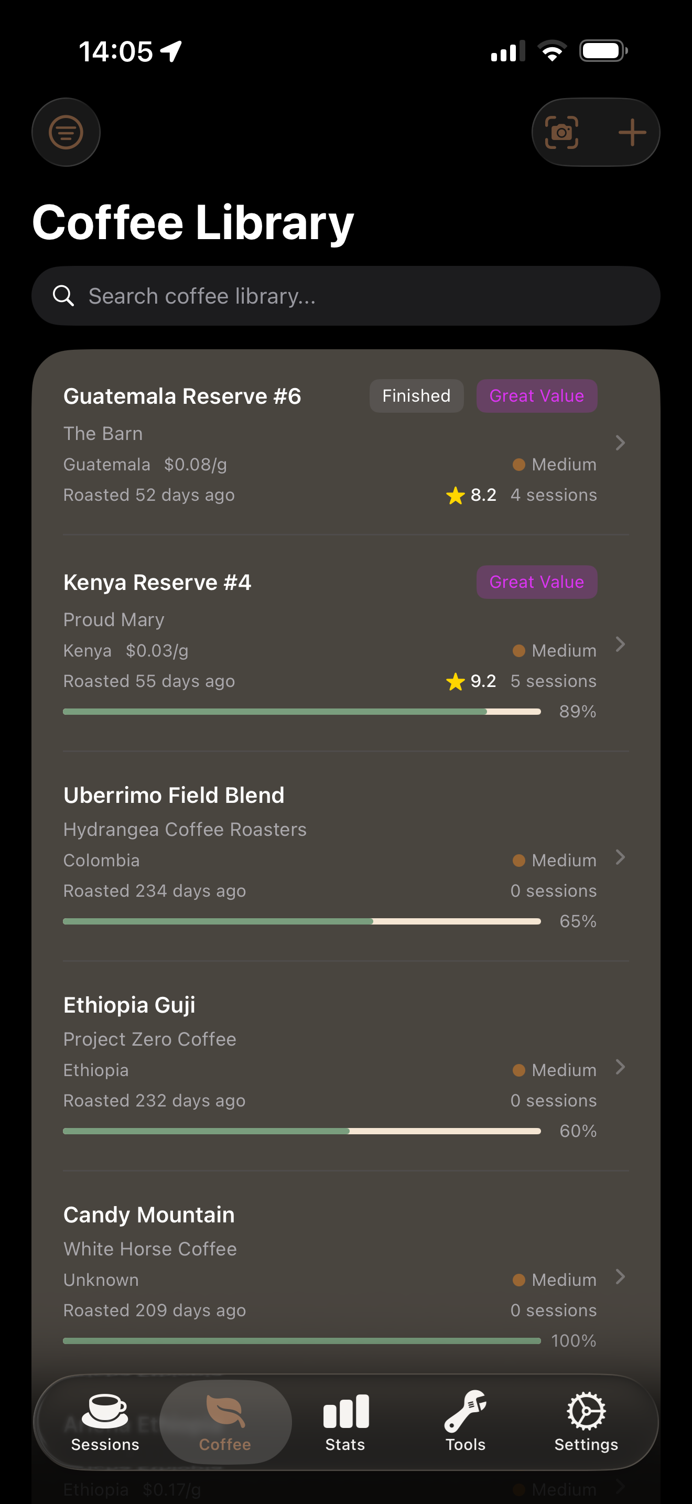Open the Sessions cup icon

(x=104, y=1409)
